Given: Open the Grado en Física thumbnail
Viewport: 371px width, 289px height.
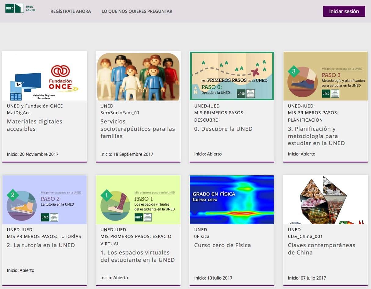Looking at the screenshot, I should (232, 200).
